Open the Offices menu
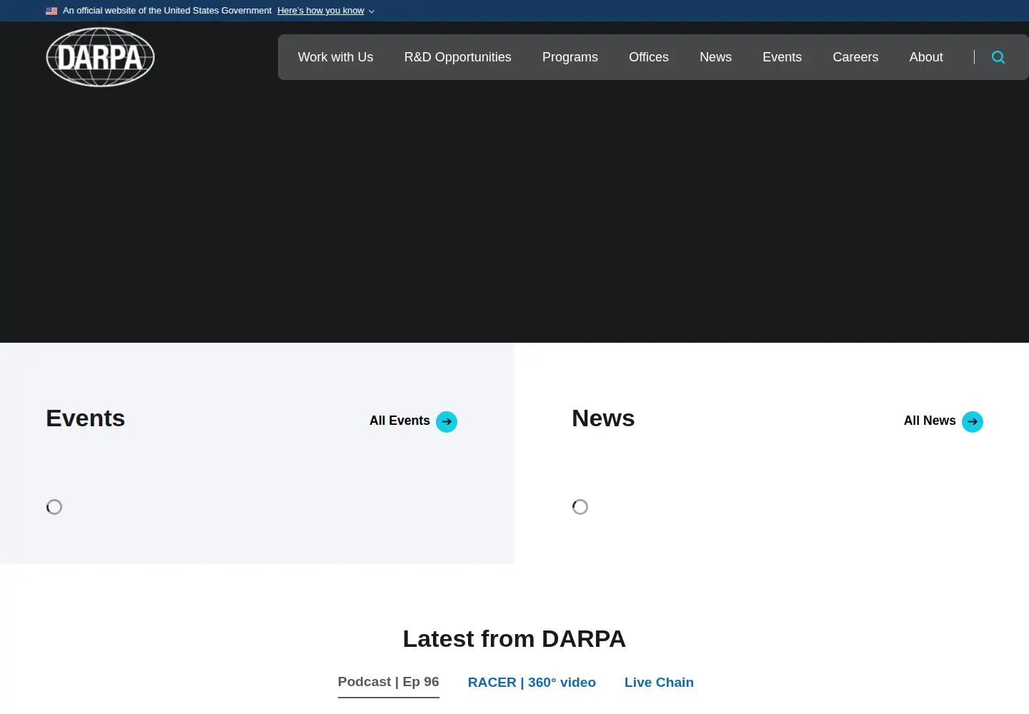 649,57
